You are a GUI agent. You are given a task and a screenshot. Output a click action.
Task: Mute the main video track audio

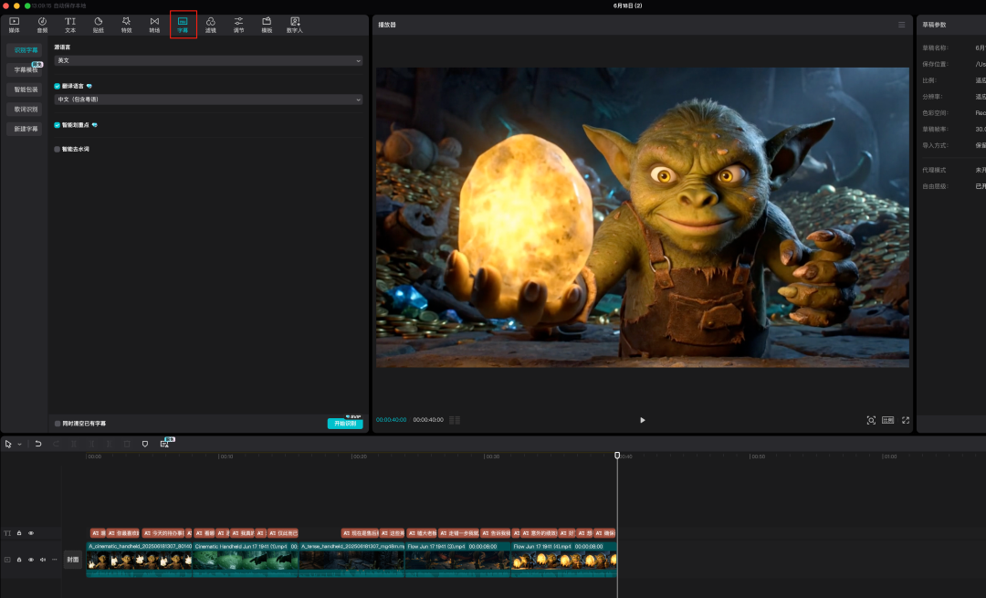[x=43, y=560]
